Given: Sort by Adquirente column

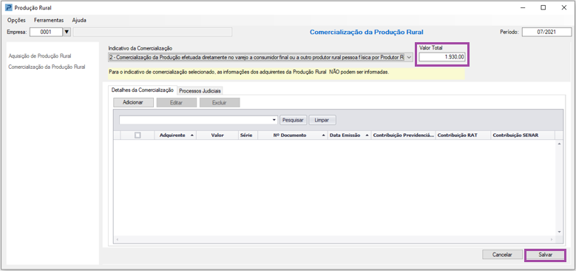Looking at the screenshot, I should [x=175, y=135].
